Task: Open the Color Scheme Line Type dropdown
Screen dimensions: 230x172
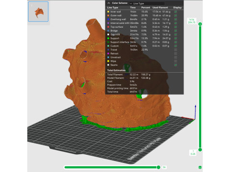Action: pos(147,3)
